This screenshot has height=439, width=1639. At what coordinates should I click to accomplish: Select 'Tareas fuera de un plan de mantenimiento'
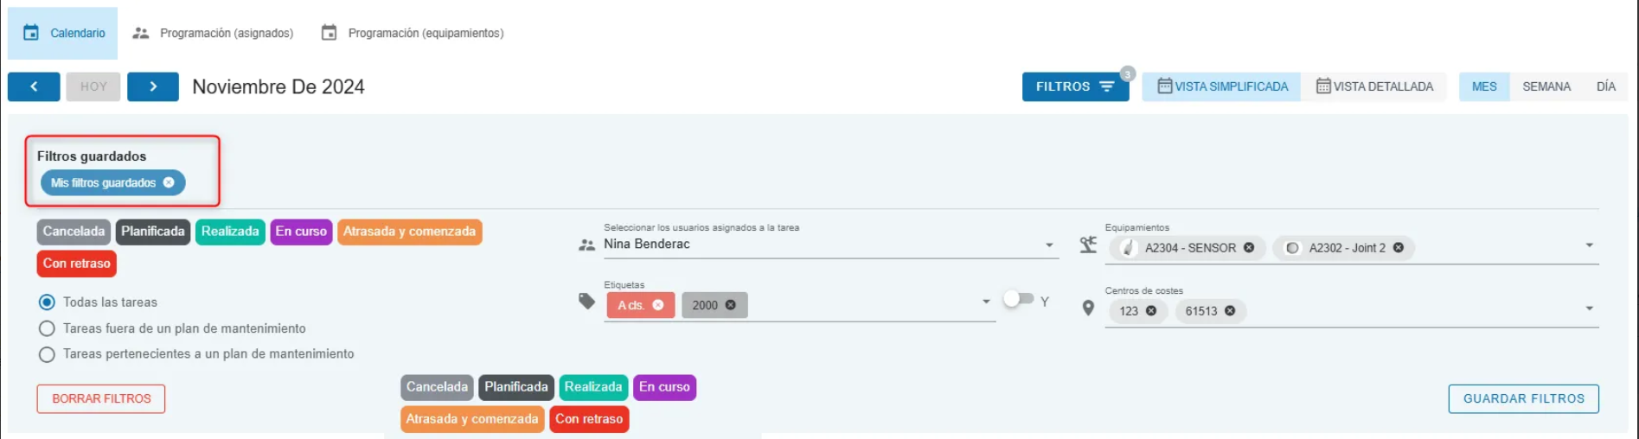(48, 328)
